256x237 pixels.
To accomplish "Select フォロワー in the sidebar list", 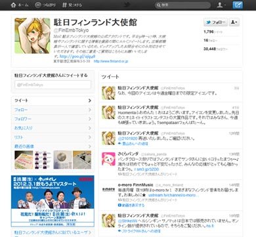I will pyautogui.click(x=53, y=119).
